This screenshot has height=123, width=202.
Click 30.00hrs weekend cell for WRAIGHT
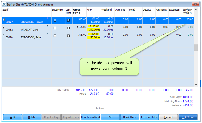108,30
